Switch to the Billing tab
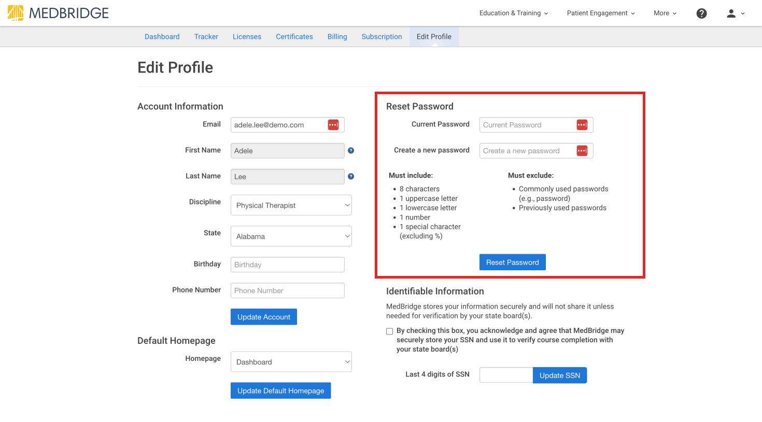 click(x=337, y=36)
